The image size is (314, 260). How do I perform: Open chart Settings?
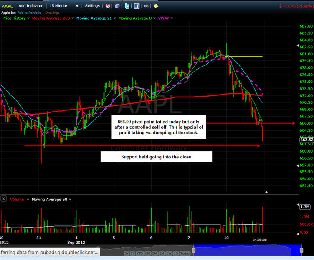pos(92,6)
